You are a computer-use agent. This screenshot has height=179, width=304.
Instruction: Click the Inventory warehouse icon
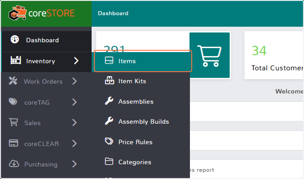point(15,61)
